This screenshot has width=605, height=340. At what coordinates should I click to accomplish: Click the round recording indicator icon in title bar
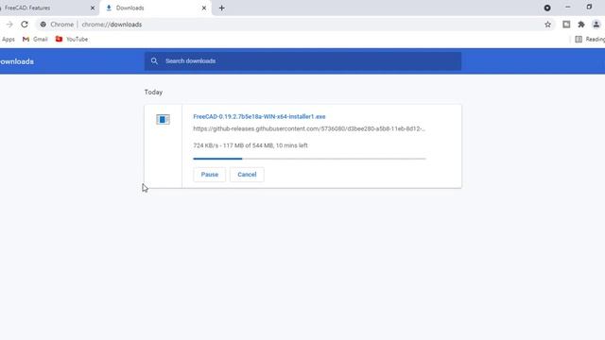tap(547, 8)
